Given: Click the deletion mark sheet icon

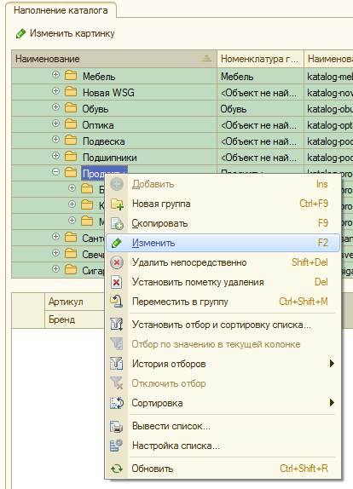Looking at the screenshot, I should pyautogui.click(x=117, y=282).
